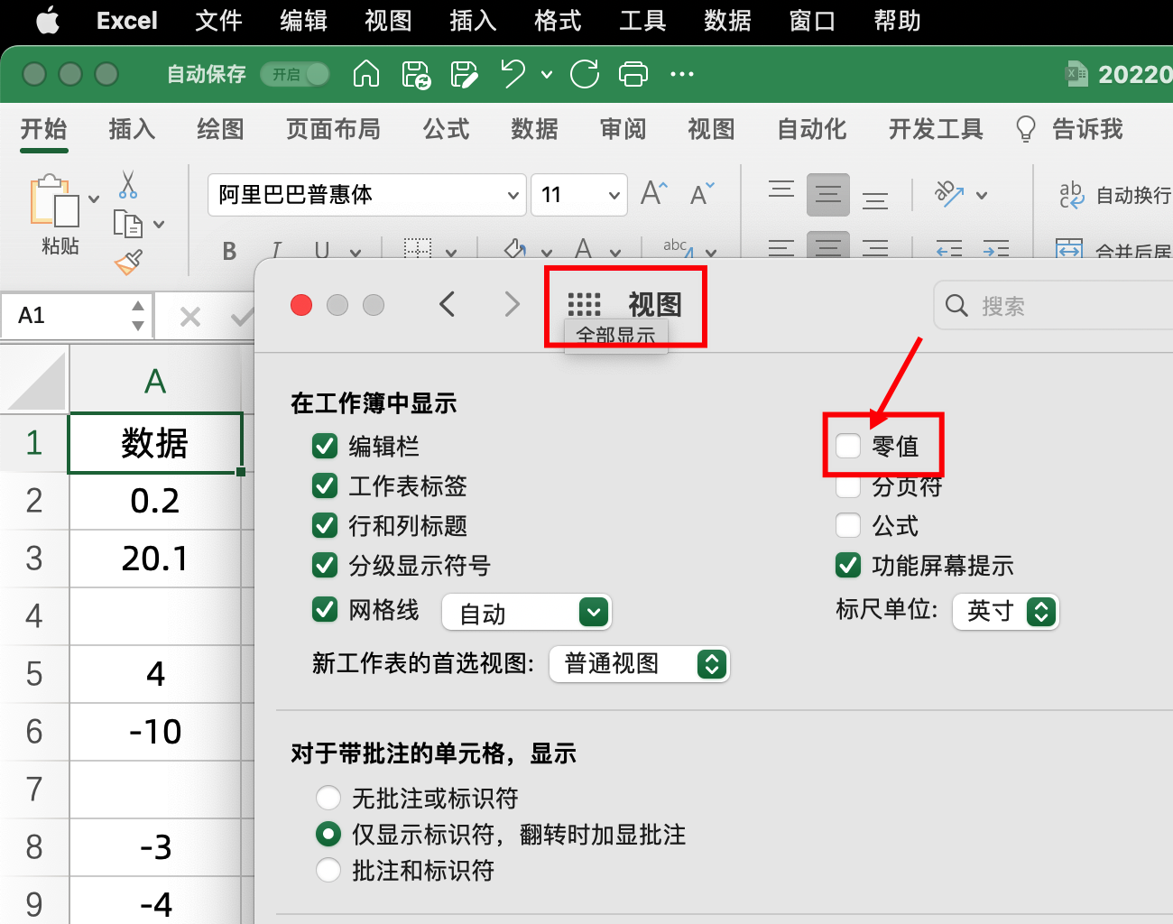This screenshot has height=924, width=1173.
Task: Uncheck the 编辑栏 checkbox
Action: click(325, 446)
